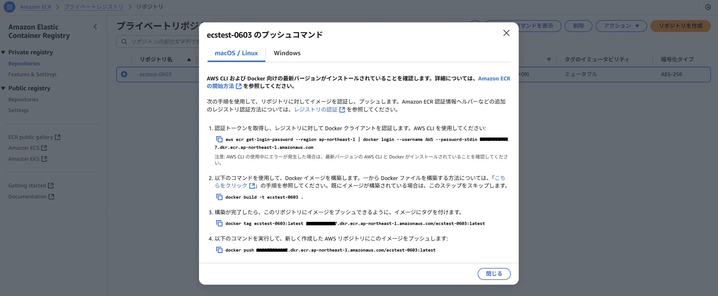Viewport: 718px width, 296px height.
Task: Click the 削除 button
Action: 578,26
